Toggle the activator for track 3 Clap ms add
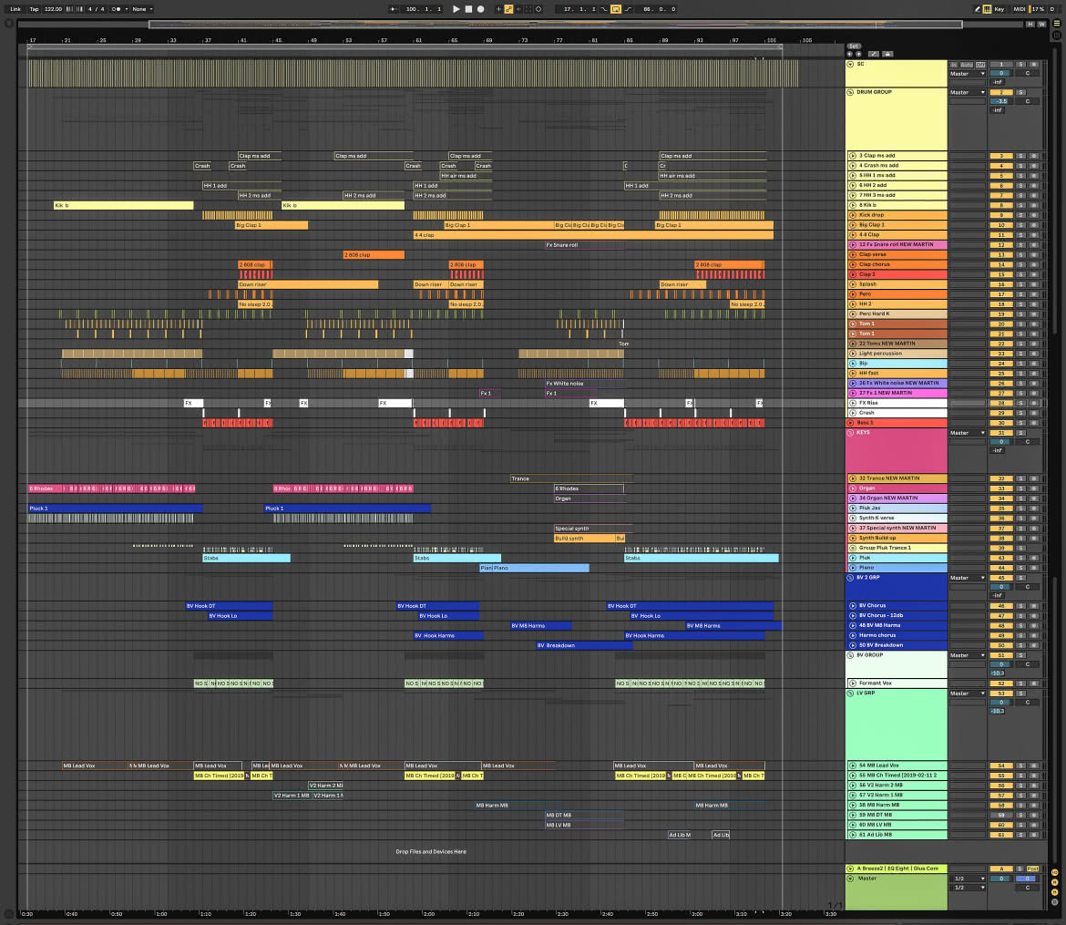 [x=1001, y=157]
